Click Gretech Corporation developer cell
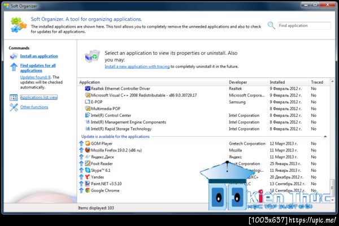Screen dimensions: 339x226 pos(247,144)
